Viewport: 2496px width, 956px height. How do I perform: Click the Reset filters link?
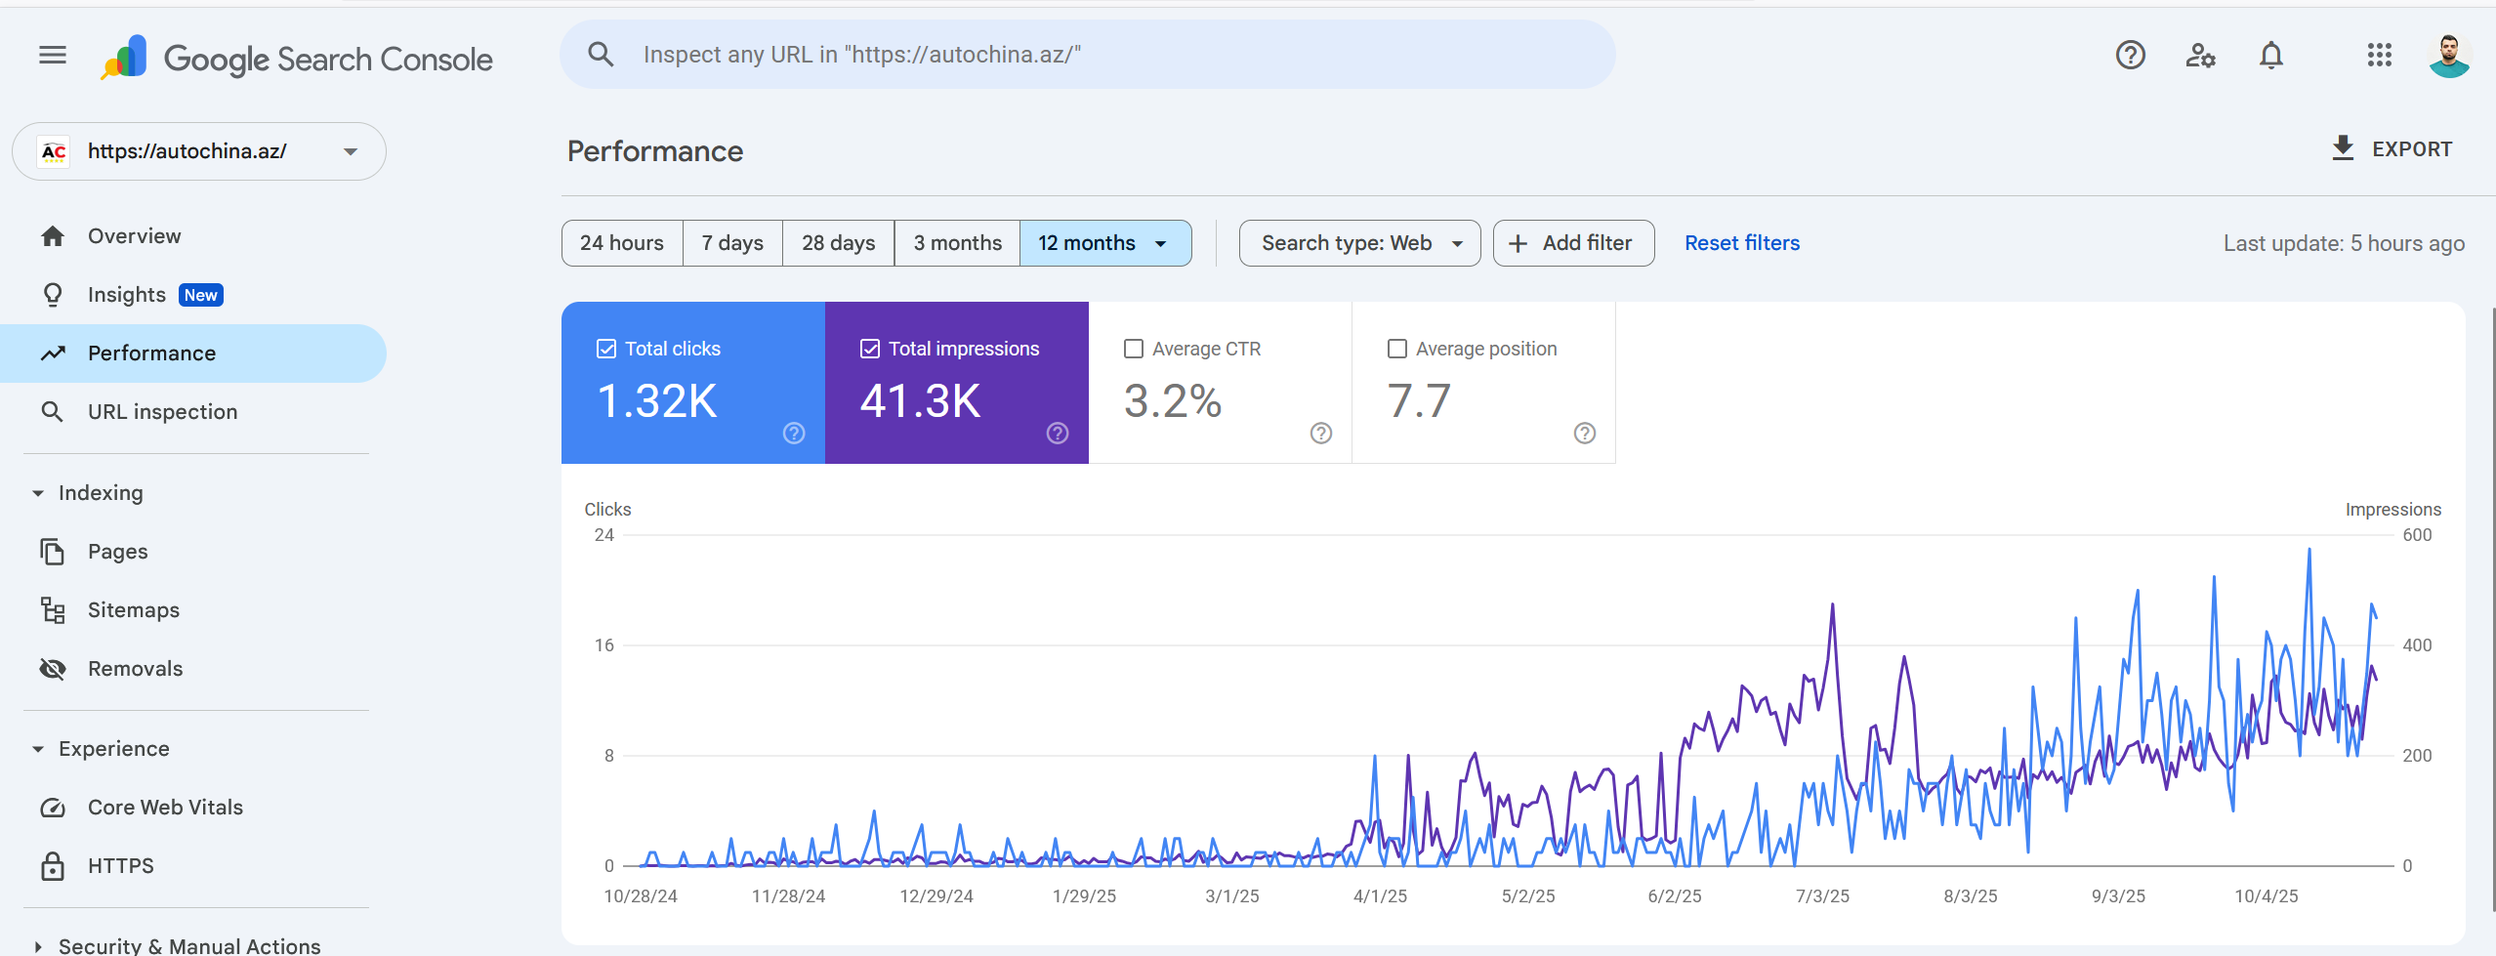pyautogui.click(x=1741, y=243)
